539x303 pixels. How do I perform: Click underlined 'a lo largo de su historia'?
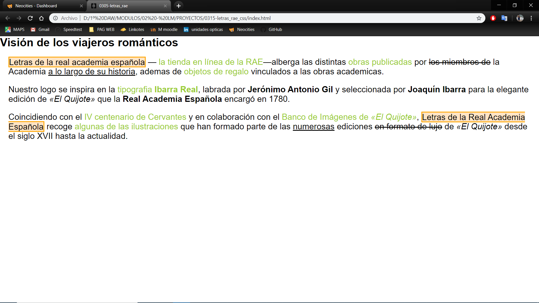coord(92,72)
